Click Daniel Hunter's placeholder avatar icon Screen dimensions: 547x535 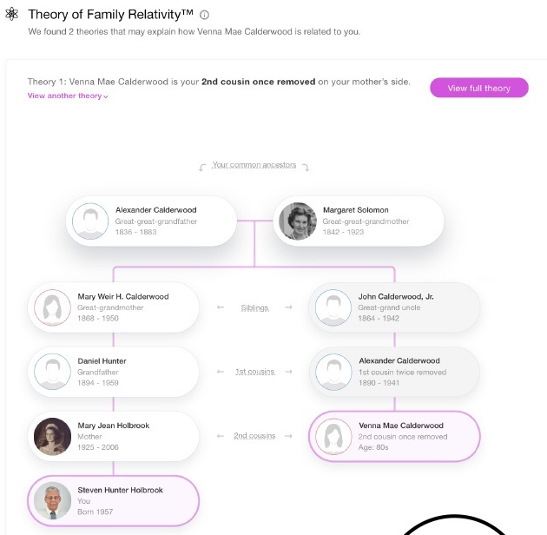52,372
